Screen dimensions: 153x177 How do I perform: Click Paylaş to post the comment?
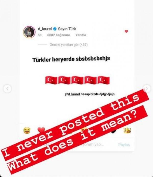pos(124,145)
